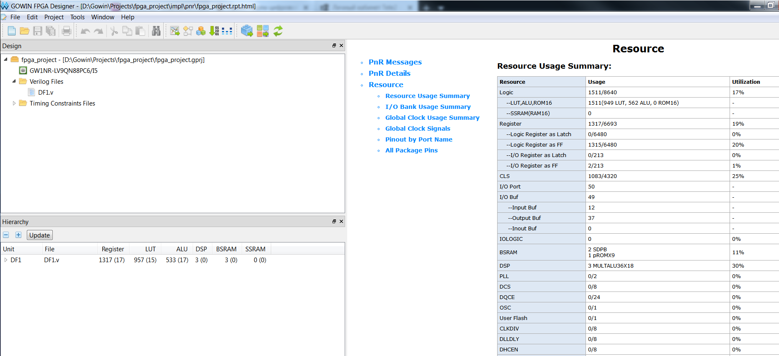This screenshot has width=779, height=356.
Task: Open the Window menu
Action: pos(103,17)
